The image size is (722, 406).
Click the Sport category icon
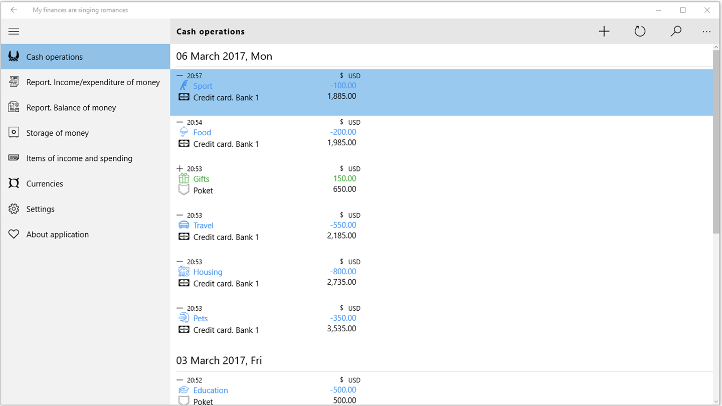tap(184, 86)
